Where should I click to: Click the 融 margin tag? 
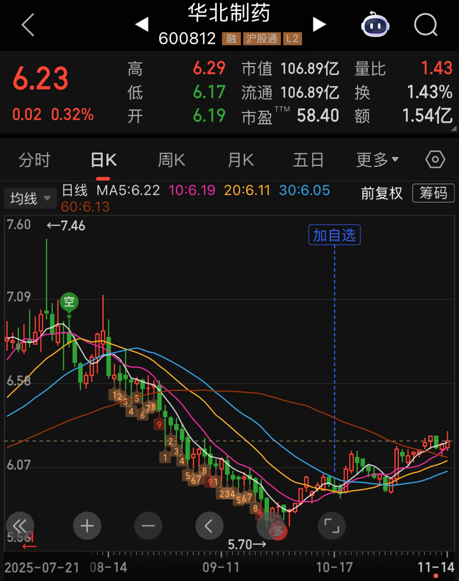coord(231,39)
